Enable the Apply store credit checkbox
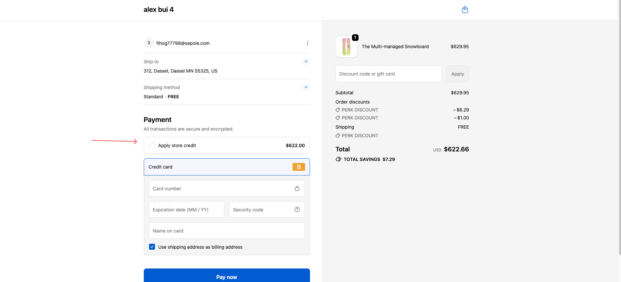Image resolution: width=621 pixels, height=282 pixels. click(152, 145)
